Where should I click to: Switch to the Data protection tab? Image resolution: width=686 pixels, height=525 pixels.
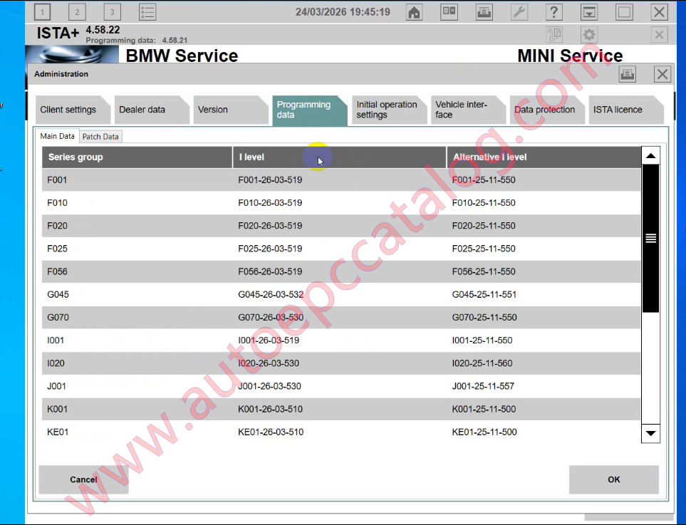click(x=544, y=110)
